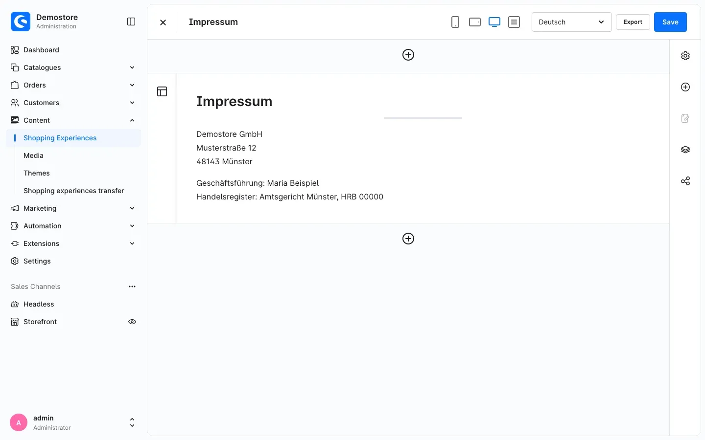Image resolution: width=705 pixels, height=440 pixels.
Task: Switch to desktop viewport preview
Action: pos(494,22)
